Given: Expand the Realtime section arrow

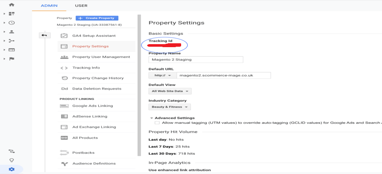Looking at the screenshot, I should pyautogui.click(x=4, y=23).
